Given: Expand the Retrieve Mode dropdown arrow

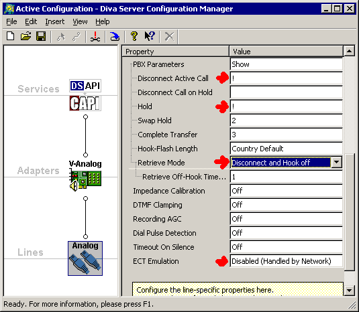Looking at the screenshot, I should pos(336,163).
